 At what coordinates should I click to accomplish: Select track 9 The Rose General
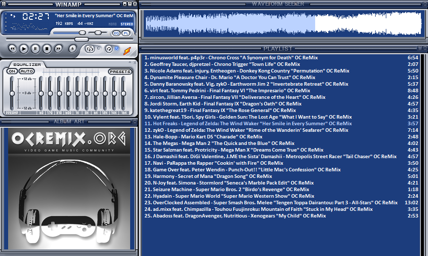coord(281,111)
